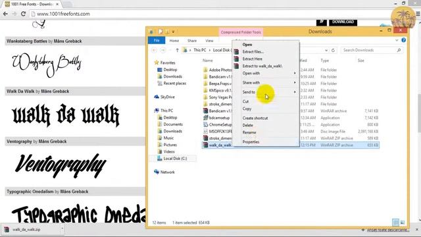Click the black DOWNLOAD button on webpage
421x237 pixels.
343,22
